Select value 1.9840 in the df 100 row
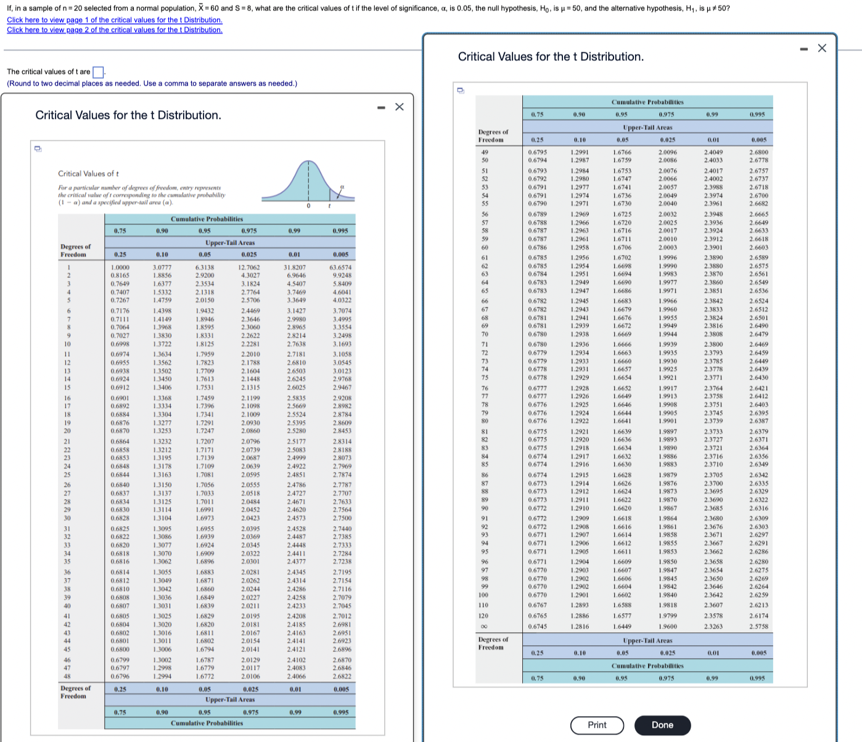The image size is (862, 742). tap(668, 595)
